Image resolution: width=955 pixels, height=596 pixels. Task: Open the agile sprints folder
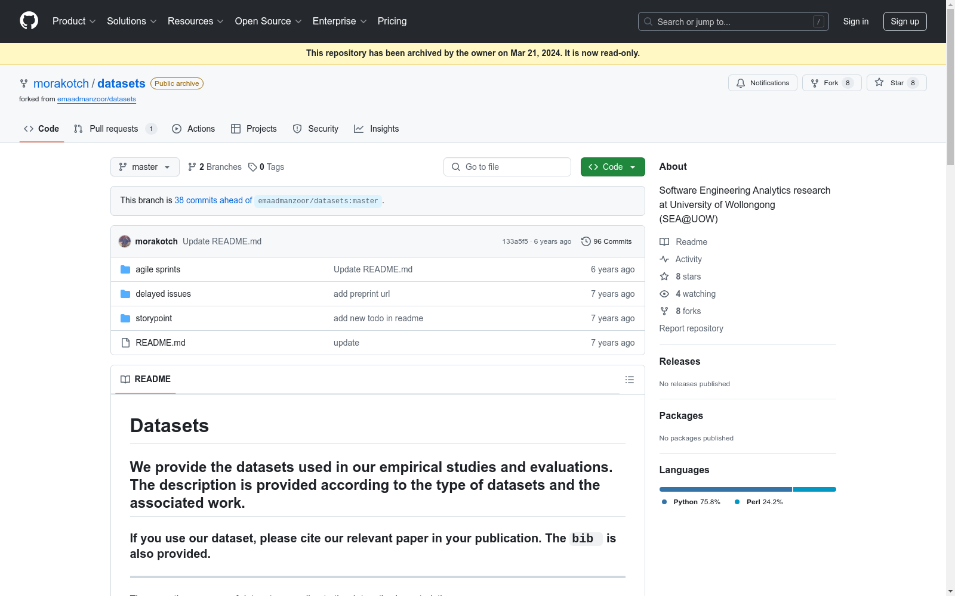(x=158, y=269)
